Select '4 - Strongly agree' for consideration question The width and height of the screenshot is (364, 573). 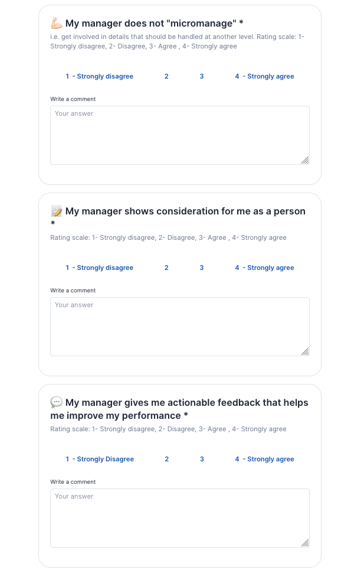pyautogui.click(x=264, y=268)
